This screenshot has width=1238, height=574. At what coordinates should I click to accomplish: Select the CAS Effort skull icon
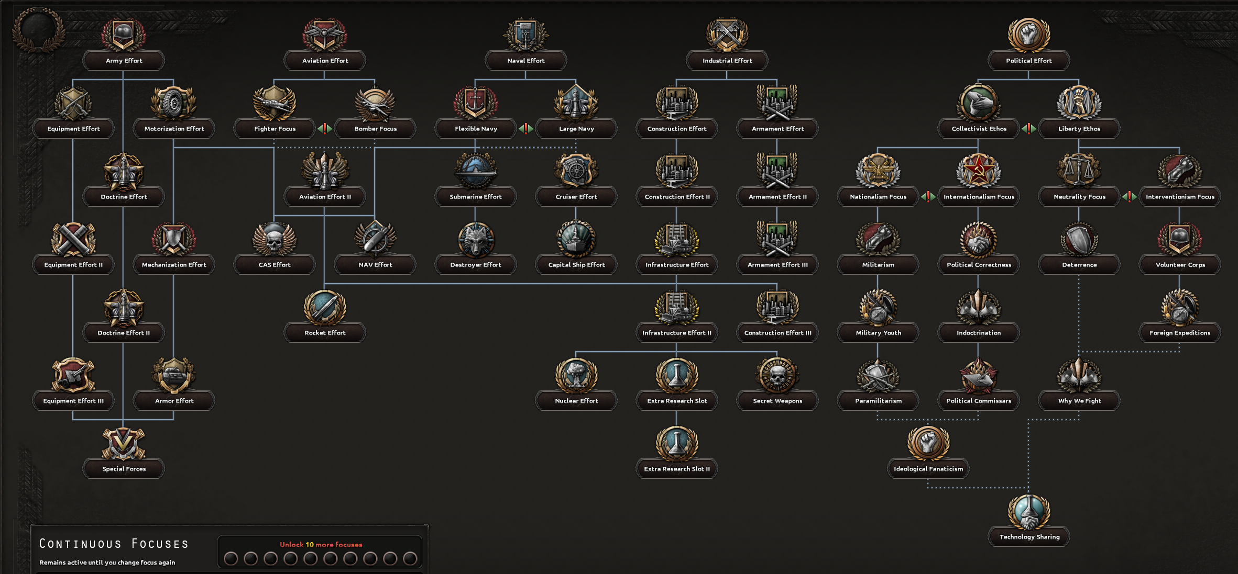(x=274, y=239)
